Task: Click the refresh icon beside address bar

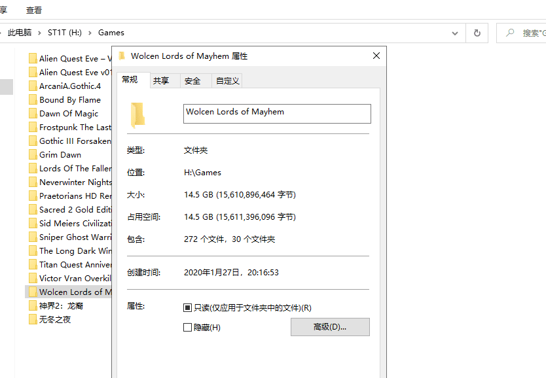Action: 477,33
